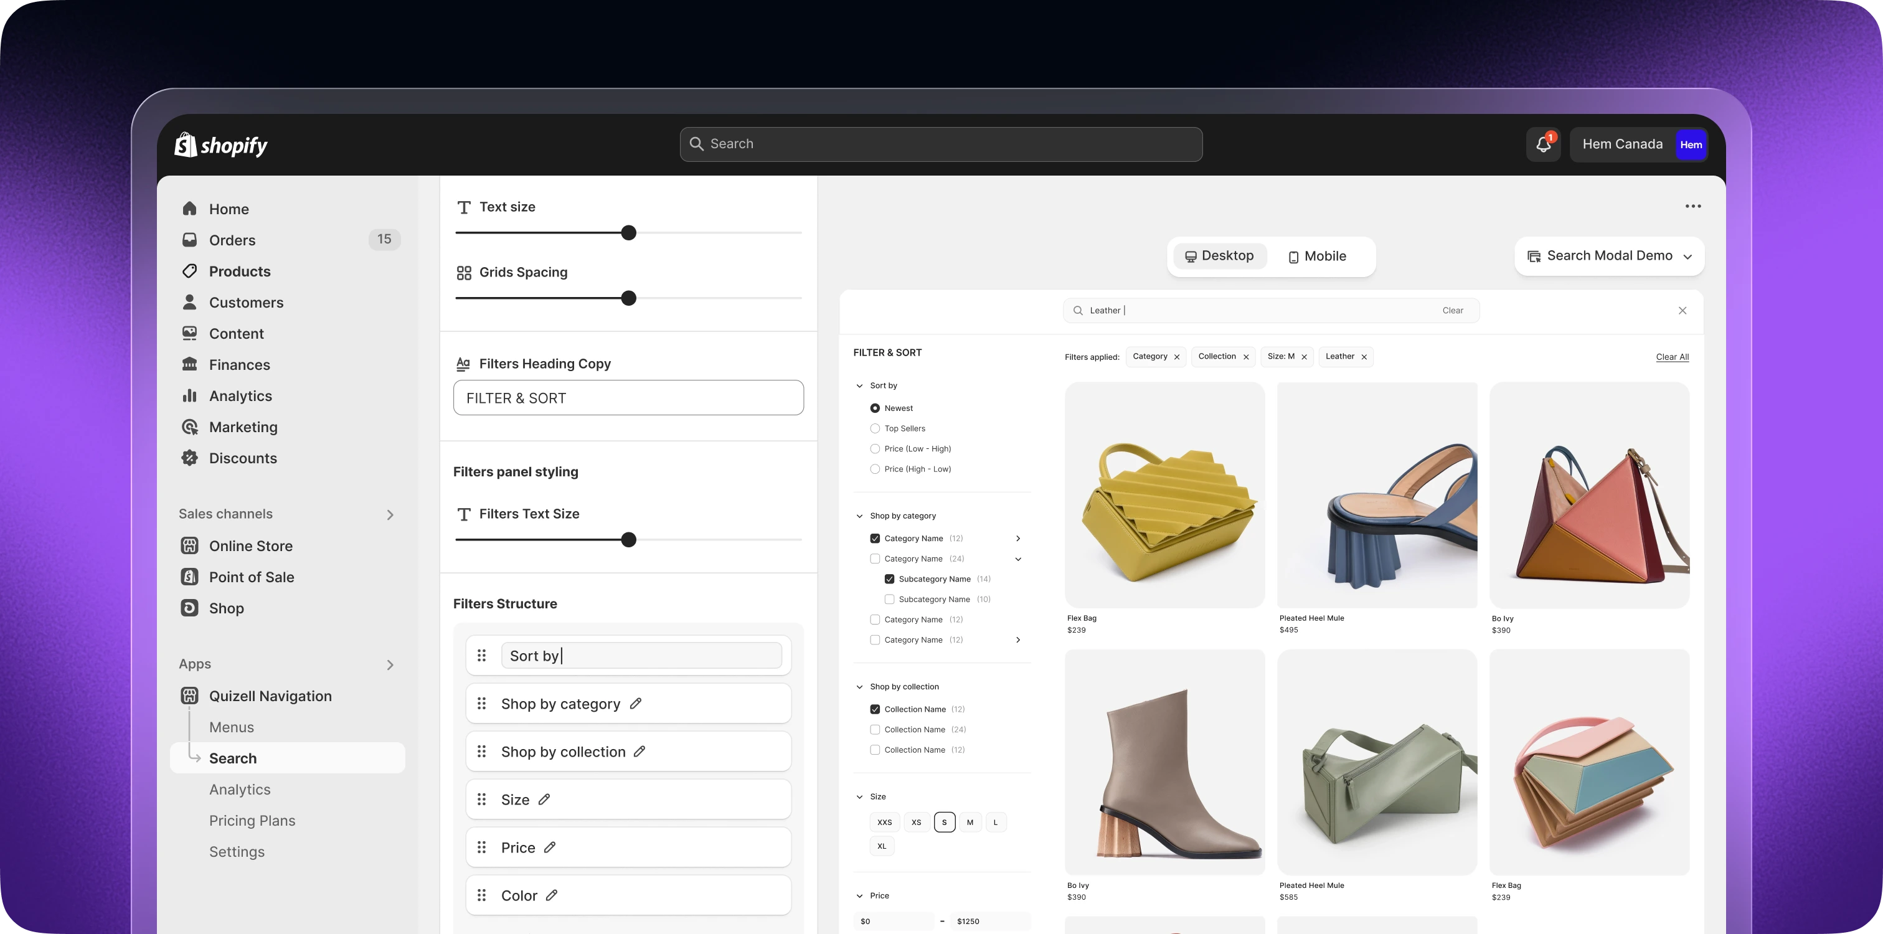The image size is (1883, 934).
Task: Remove the Category applied filter chip
Action: 1177,357
